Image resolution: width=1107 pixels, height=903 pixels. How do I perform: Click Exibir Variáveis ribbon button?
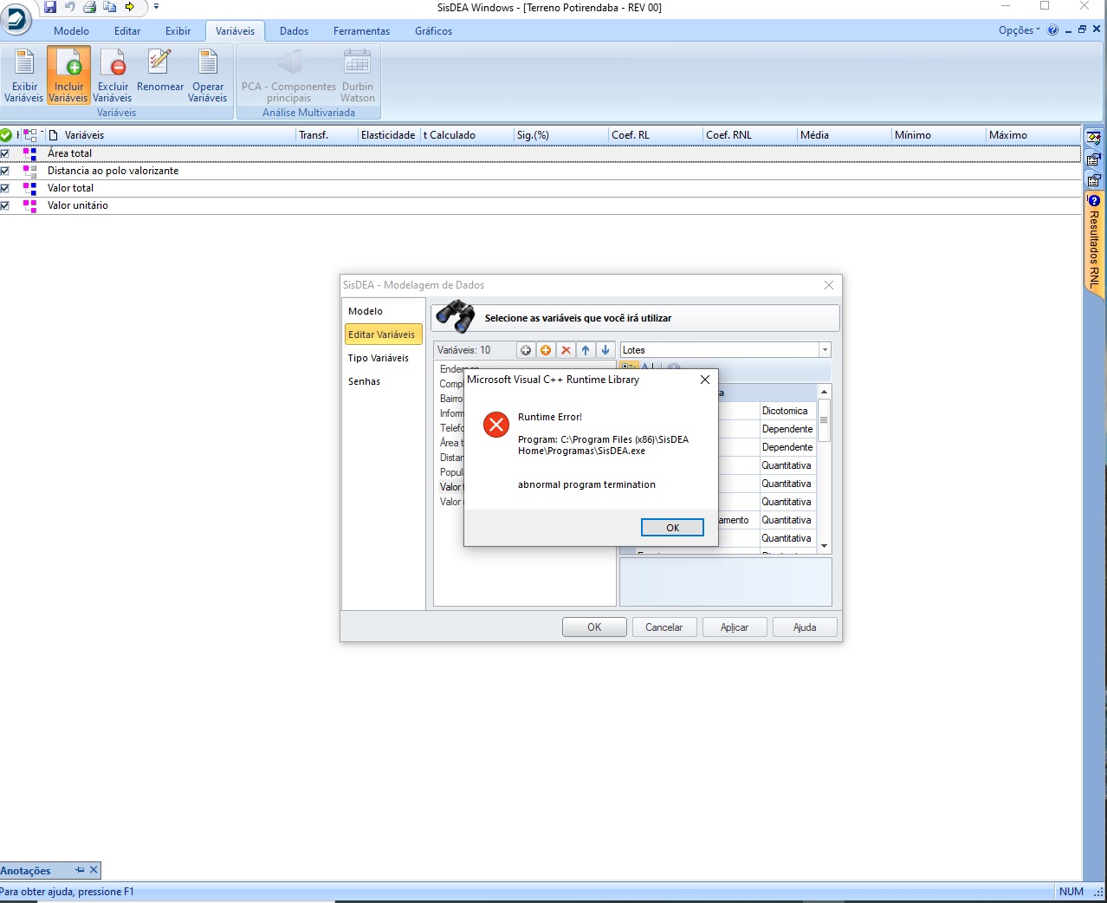coord(23,75)
